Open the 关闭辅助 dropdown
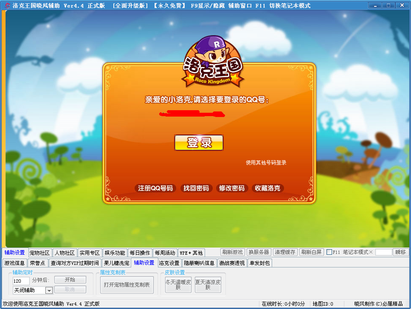Image resolution: width=411 pixels, height=309 pixels. (x=33, y=290)
